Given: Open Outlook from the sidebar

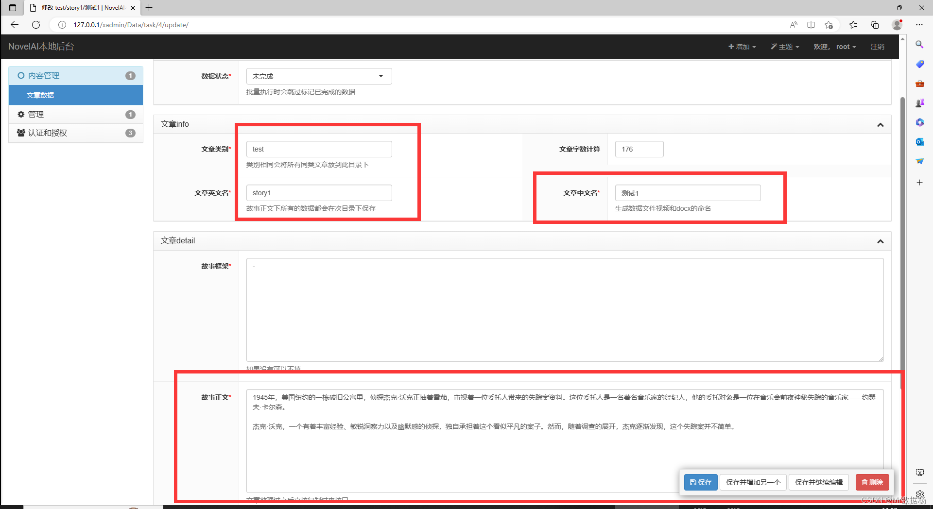Looking at the screenshot, I should point(919,142).
